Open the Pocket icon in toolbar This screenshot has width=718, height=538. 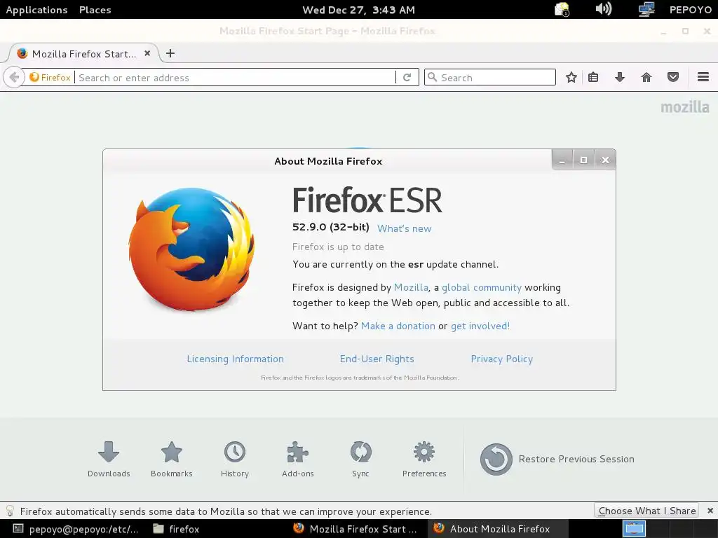point(672,77)
